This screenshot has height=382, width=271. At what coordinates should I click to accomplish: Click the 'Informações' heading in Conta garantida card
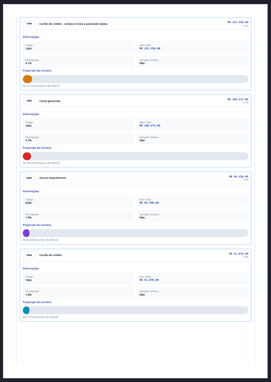pos(31,114)
